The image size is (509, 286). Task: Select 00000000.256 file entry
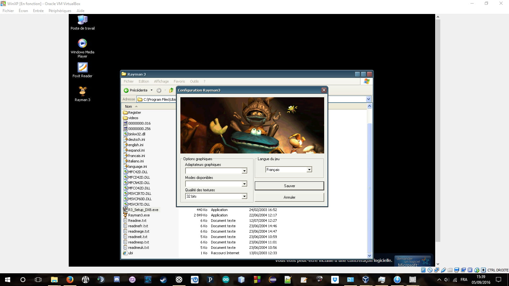[137, 129]
